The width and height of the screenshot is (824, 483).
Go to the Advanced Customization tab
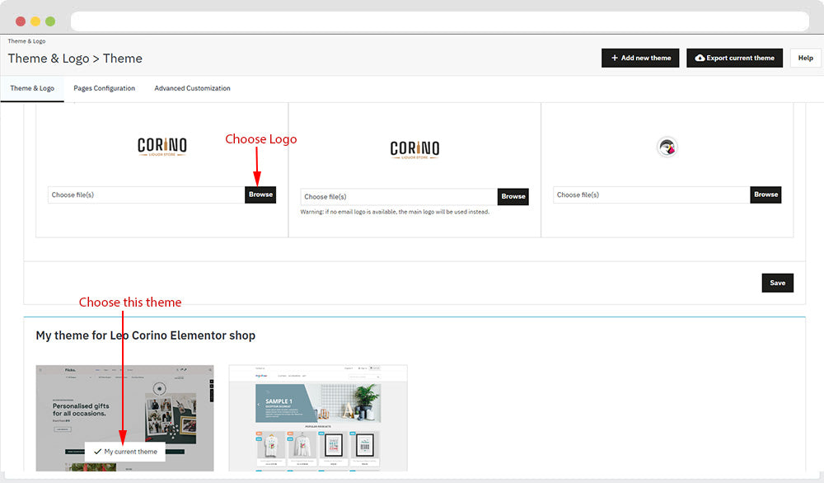(x=192, y=88)
